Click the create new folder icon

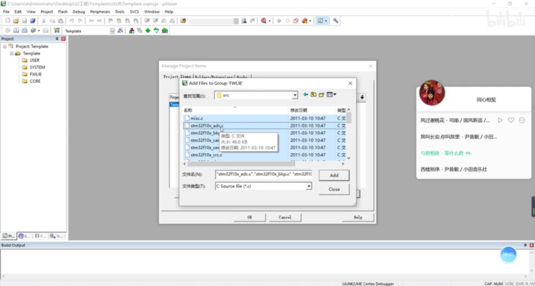tap(321, 95)
